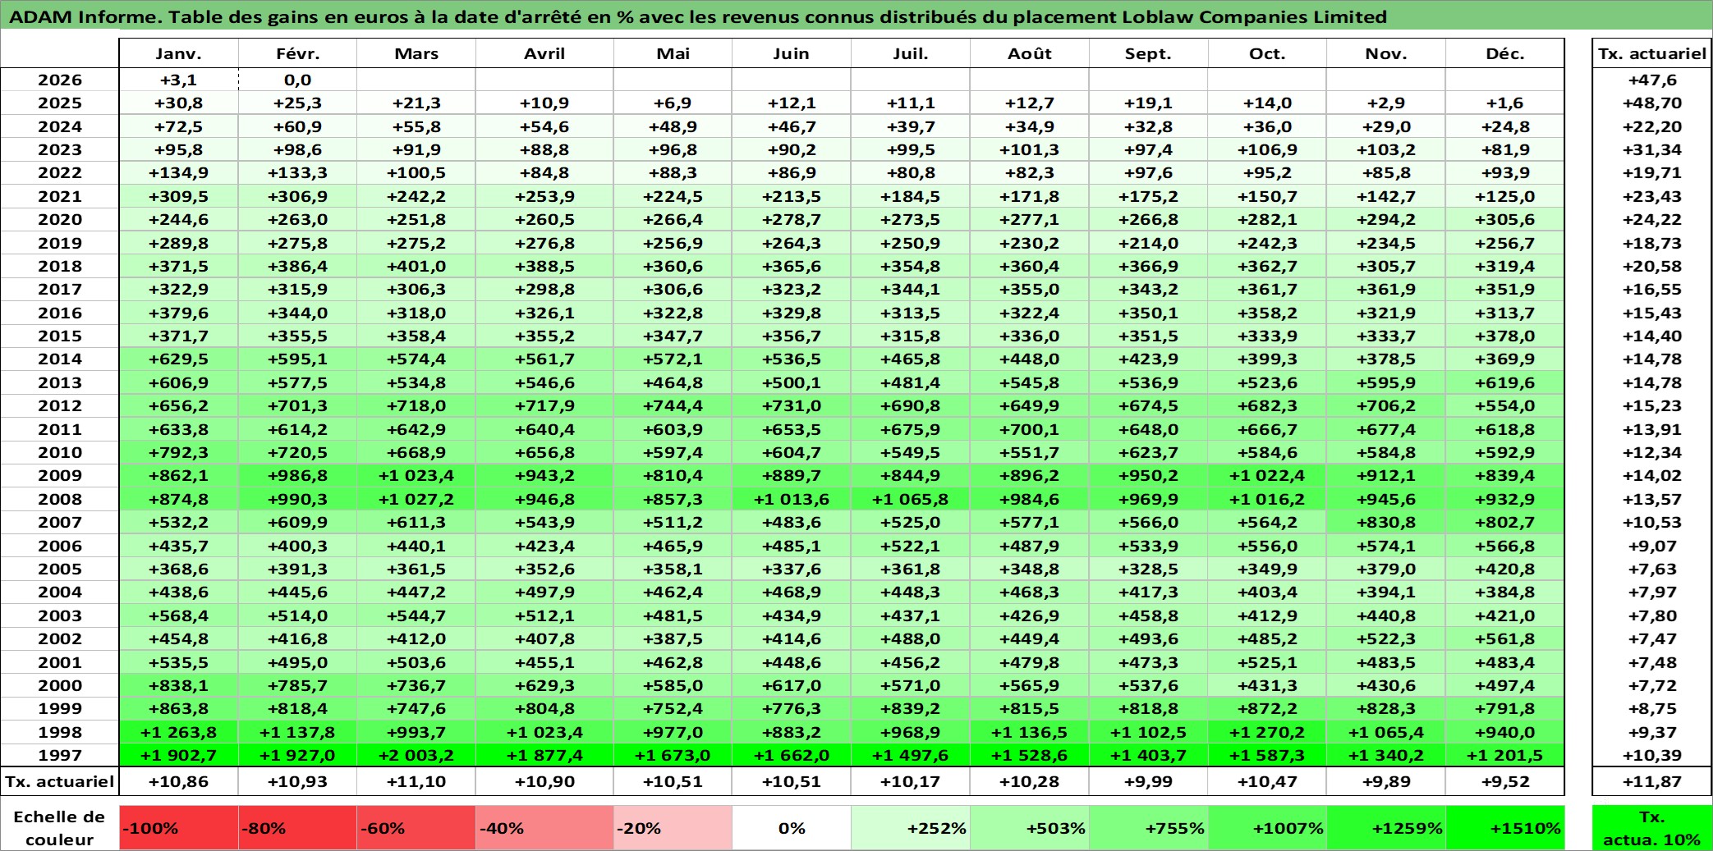
Task: Select the +1 023,4 cell in 2009 row
Action: (x=416, y=475)
